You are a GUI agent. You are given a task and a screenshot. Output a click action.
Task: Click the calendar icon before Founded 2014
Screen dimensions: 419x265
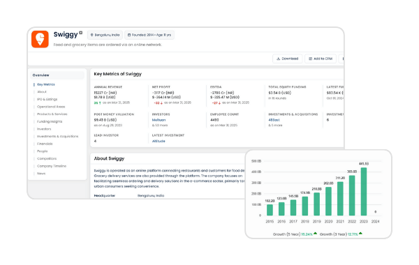point(129,35)
